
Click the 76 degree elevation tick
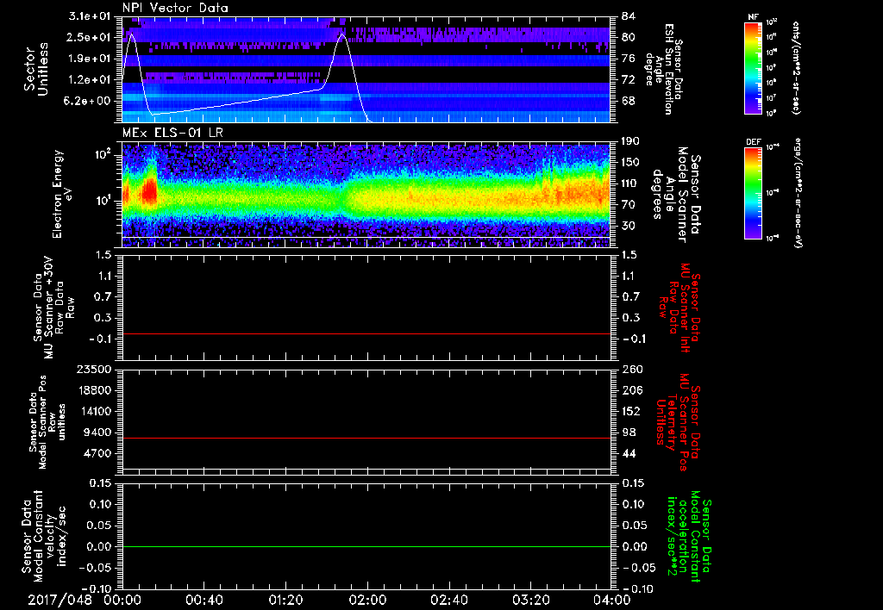coord(629,59)
